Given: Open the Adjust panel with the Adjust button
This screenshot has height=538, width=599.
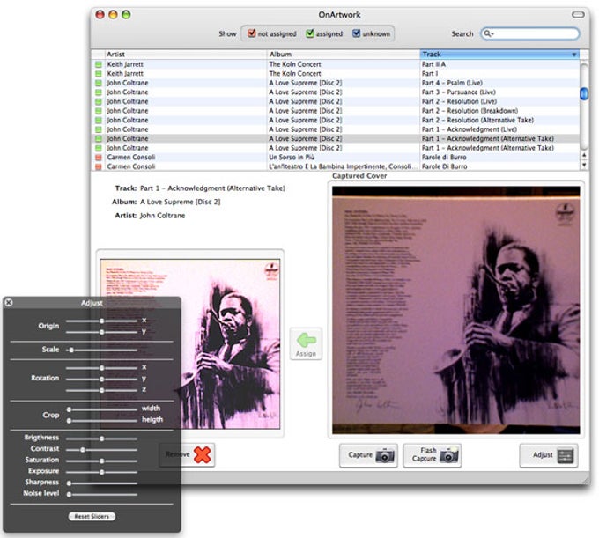Looking at the screenshot, I should point(549,455).
